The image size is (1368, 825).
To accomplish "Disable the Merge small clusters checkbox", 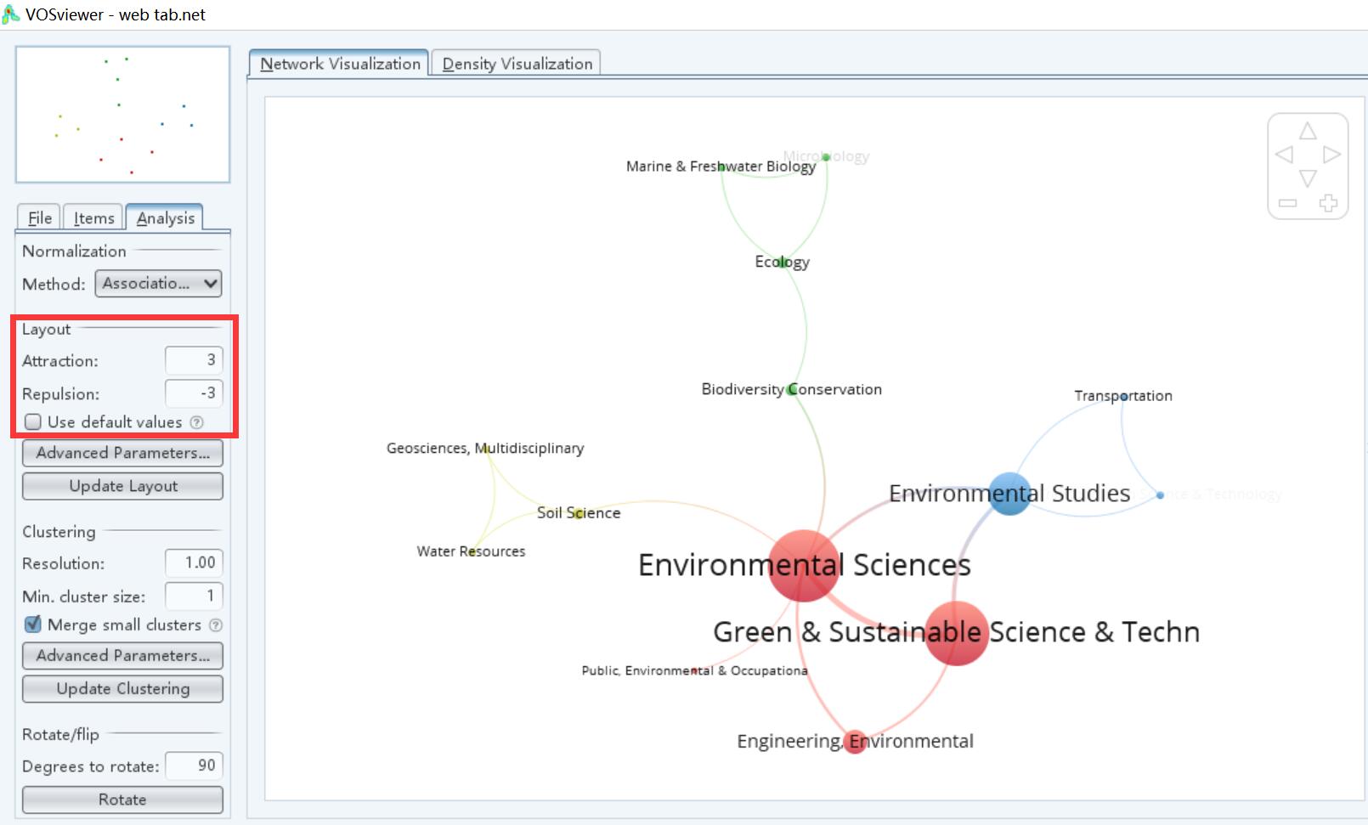I will (32, 624).
